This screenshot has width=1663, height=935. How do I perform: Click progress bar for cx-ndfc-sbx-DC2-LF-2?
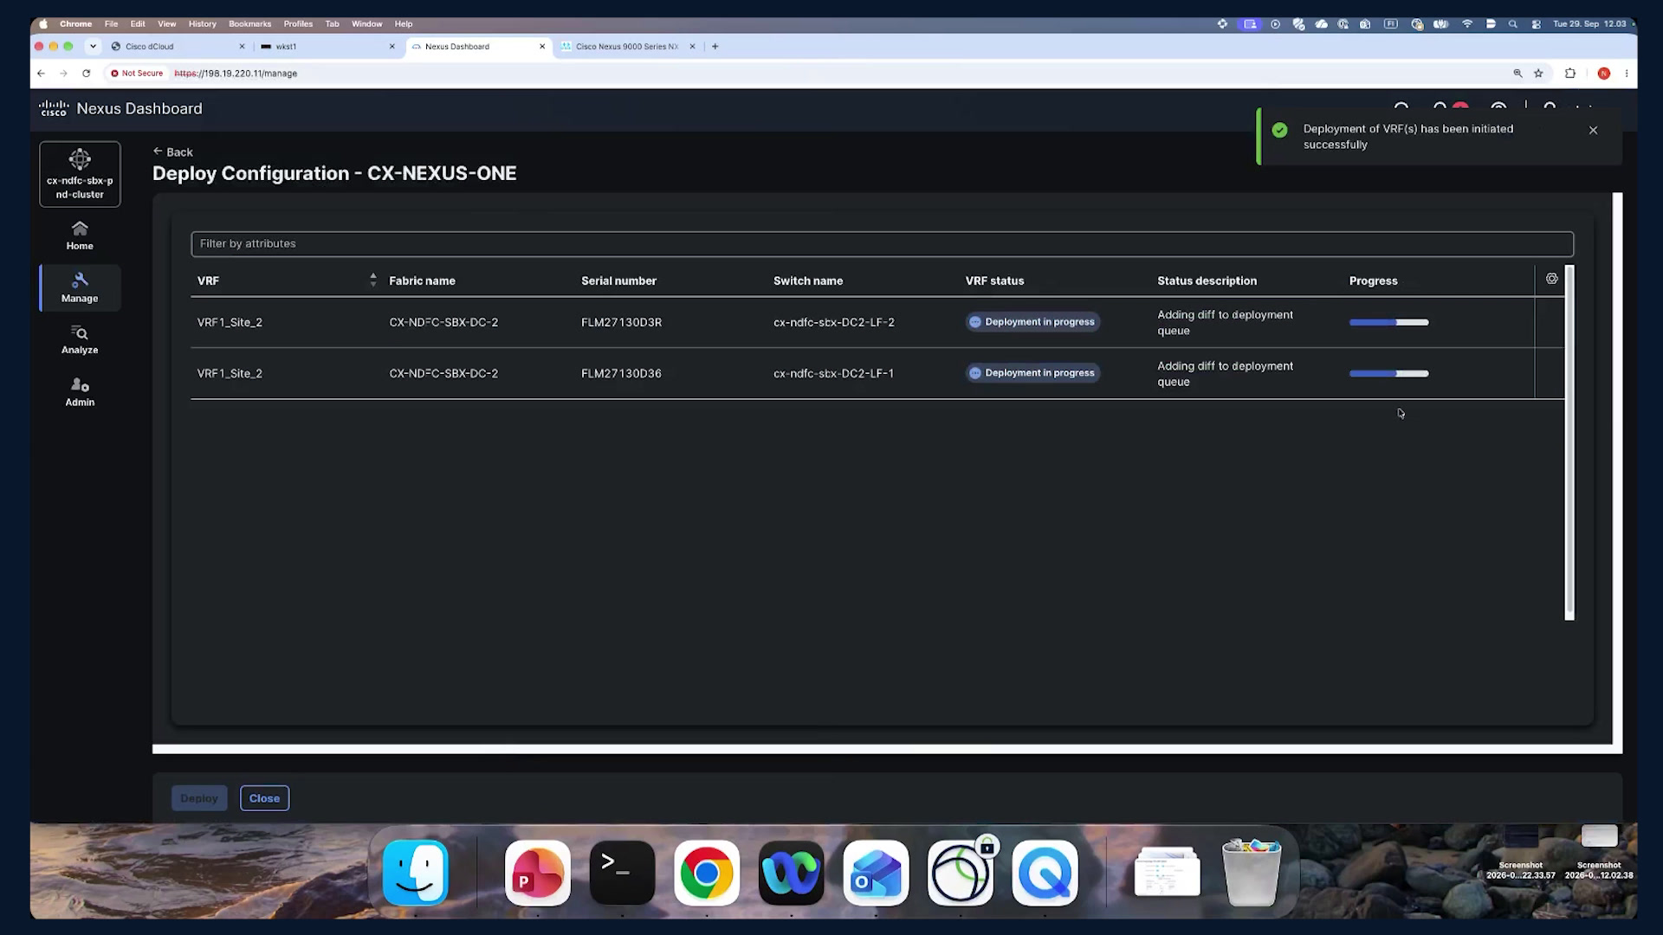1388,322
